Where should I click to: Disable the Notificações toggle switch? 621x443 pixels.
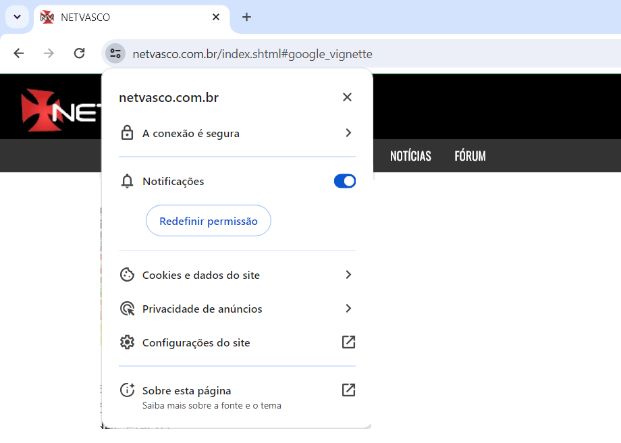pyautogui.click(x=344, y=181)
